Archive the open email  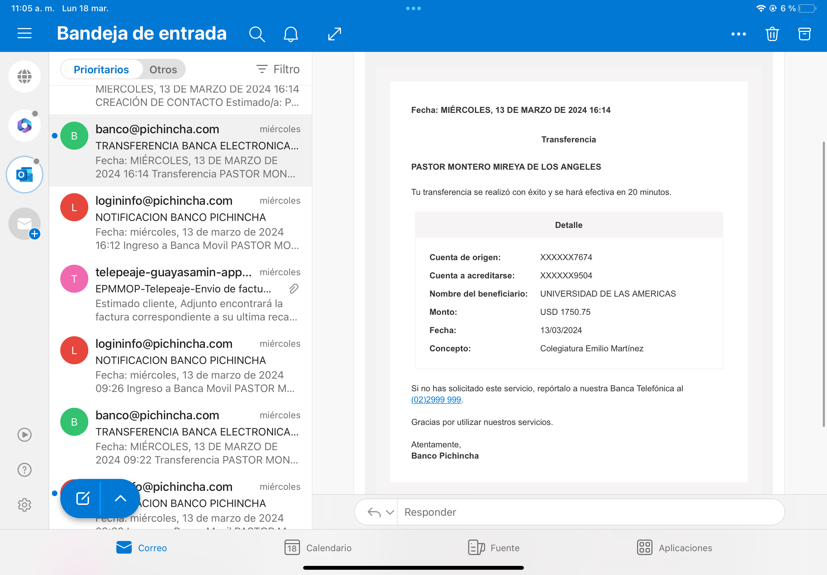pyautogui.click(x=804, y=34)
